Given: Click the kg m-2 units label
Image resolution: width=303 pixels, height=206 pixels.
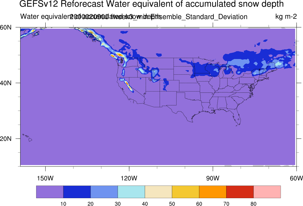Looking at the screenshot, I should coord(286,17).
